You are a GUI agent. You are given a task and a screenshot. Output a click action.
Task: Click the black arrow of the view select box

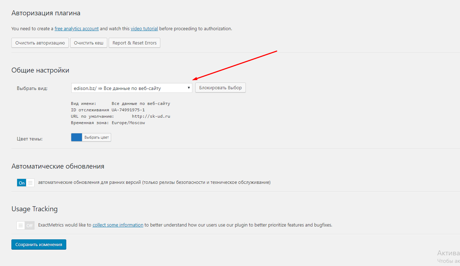tap(188, 88)
